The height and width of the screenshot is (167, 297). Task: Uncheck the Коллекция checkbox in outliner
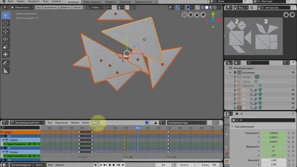tap(235, 72)
